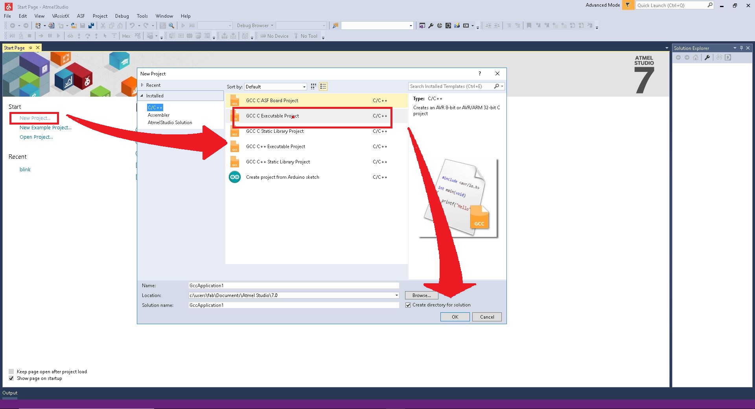Expand the Recent templates node
This screenshot has height=409, width=755.
point(142,85)
